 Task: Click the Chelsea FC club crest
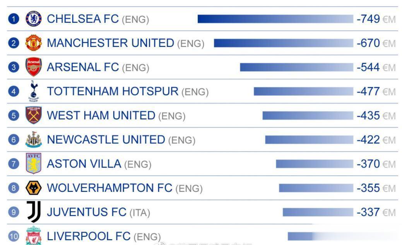point(34,19)
